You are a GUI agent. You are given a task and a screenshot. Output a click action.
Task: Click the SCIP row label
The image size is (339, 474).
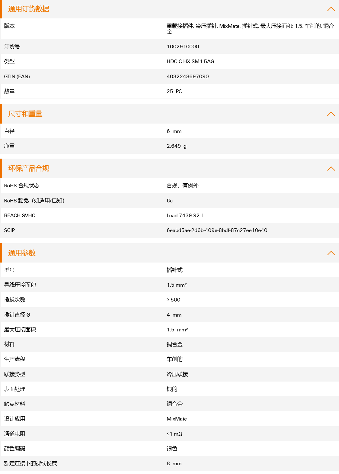point(9,230)
